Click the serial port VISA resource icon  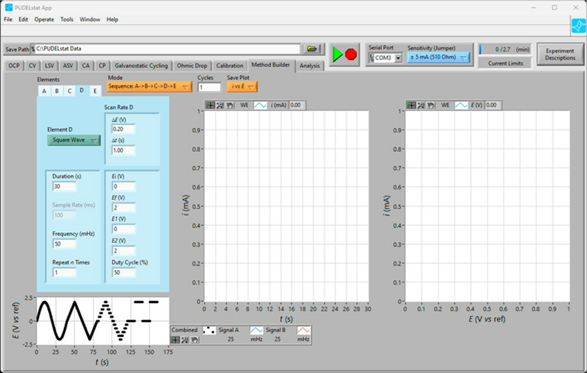click(x=372, y=57)
